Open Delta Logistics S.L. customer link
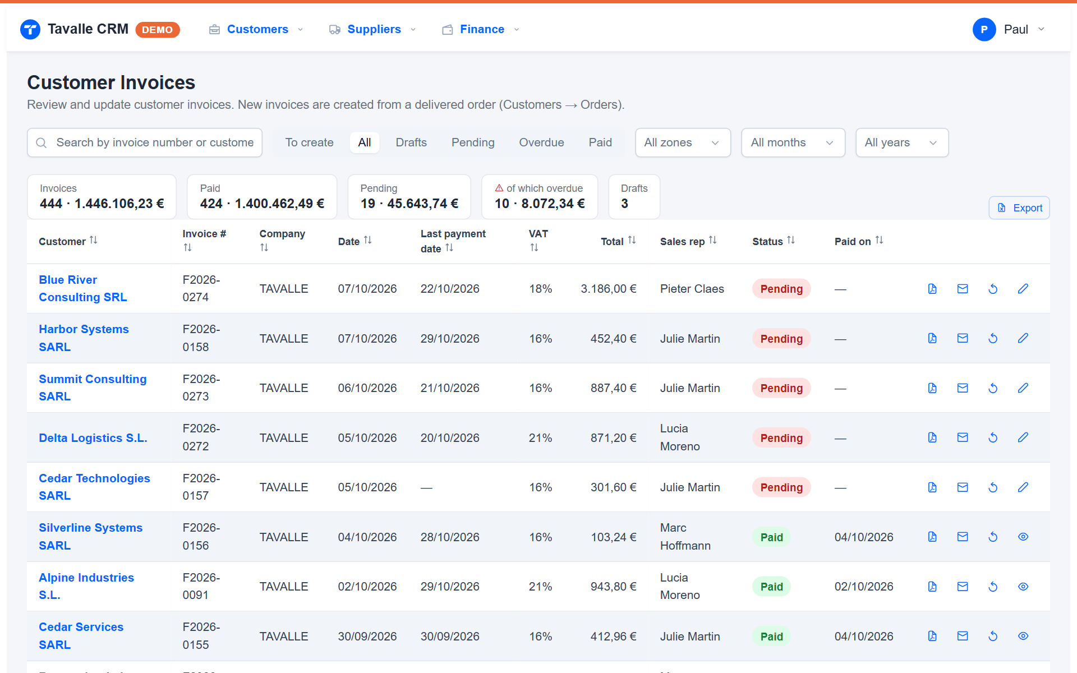Screen dimensions: 1077x673 [x=93, y=438]
